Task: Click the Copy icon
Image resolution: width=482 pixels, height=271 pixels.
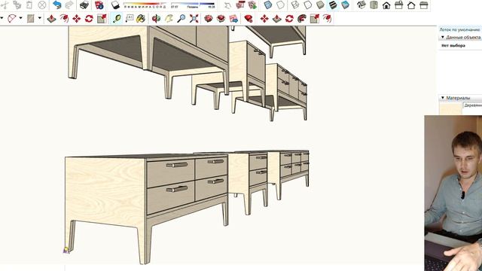Action: [x=17, y=5]
